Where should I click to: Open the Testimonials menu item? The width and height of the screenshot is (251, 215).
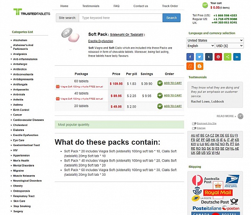(x=91, y=6)
